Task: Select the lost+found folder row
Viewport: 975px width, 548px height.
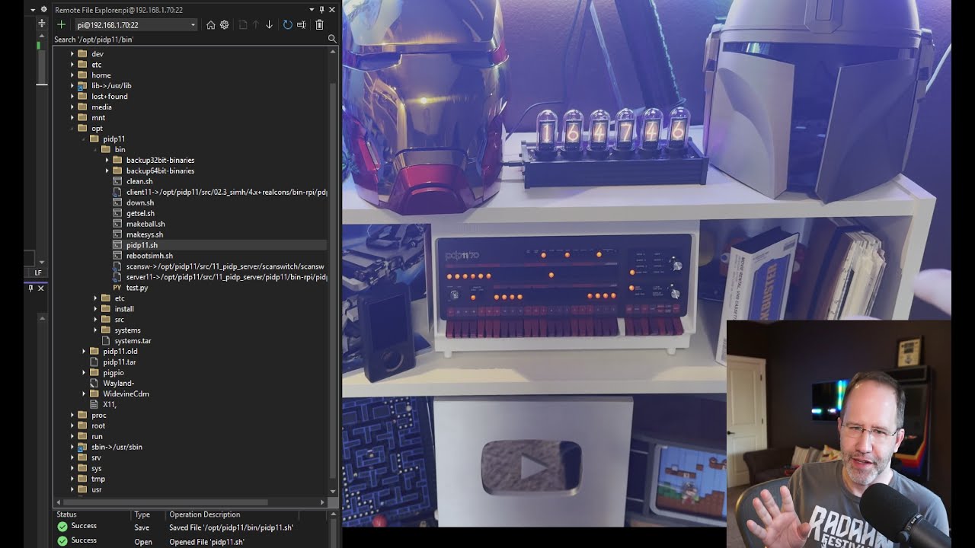Action: (x=110, y=97)
